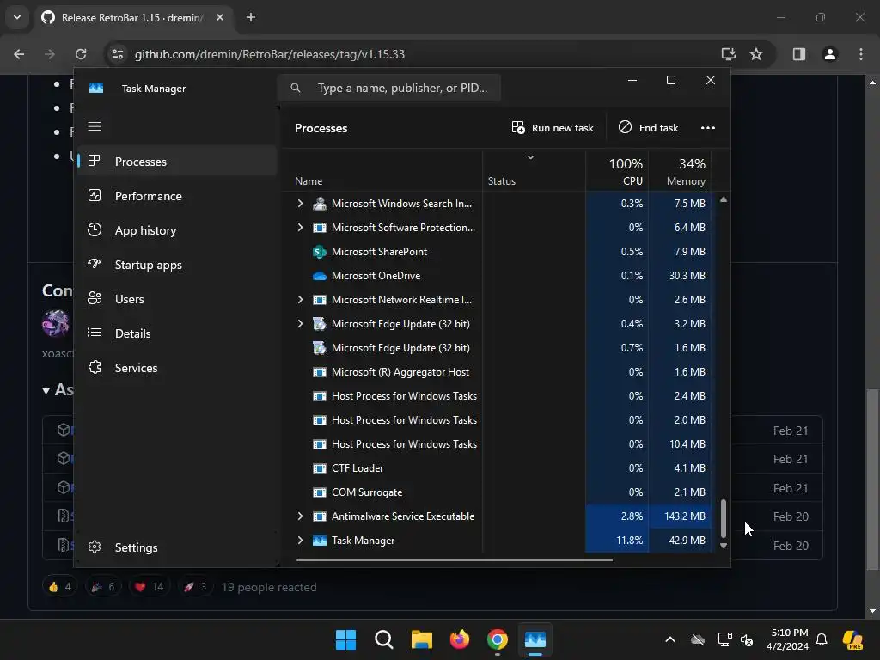The height and width of the screenshot is (660, 880).
Task: Sort processes by CPU column
Action: [x=617, y=172]
